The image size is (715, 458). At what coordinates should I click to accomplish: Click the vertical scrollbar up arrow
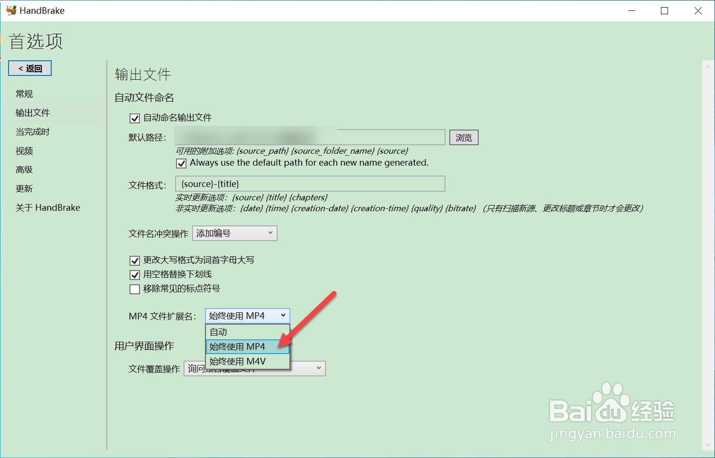(x=708, y=66)
